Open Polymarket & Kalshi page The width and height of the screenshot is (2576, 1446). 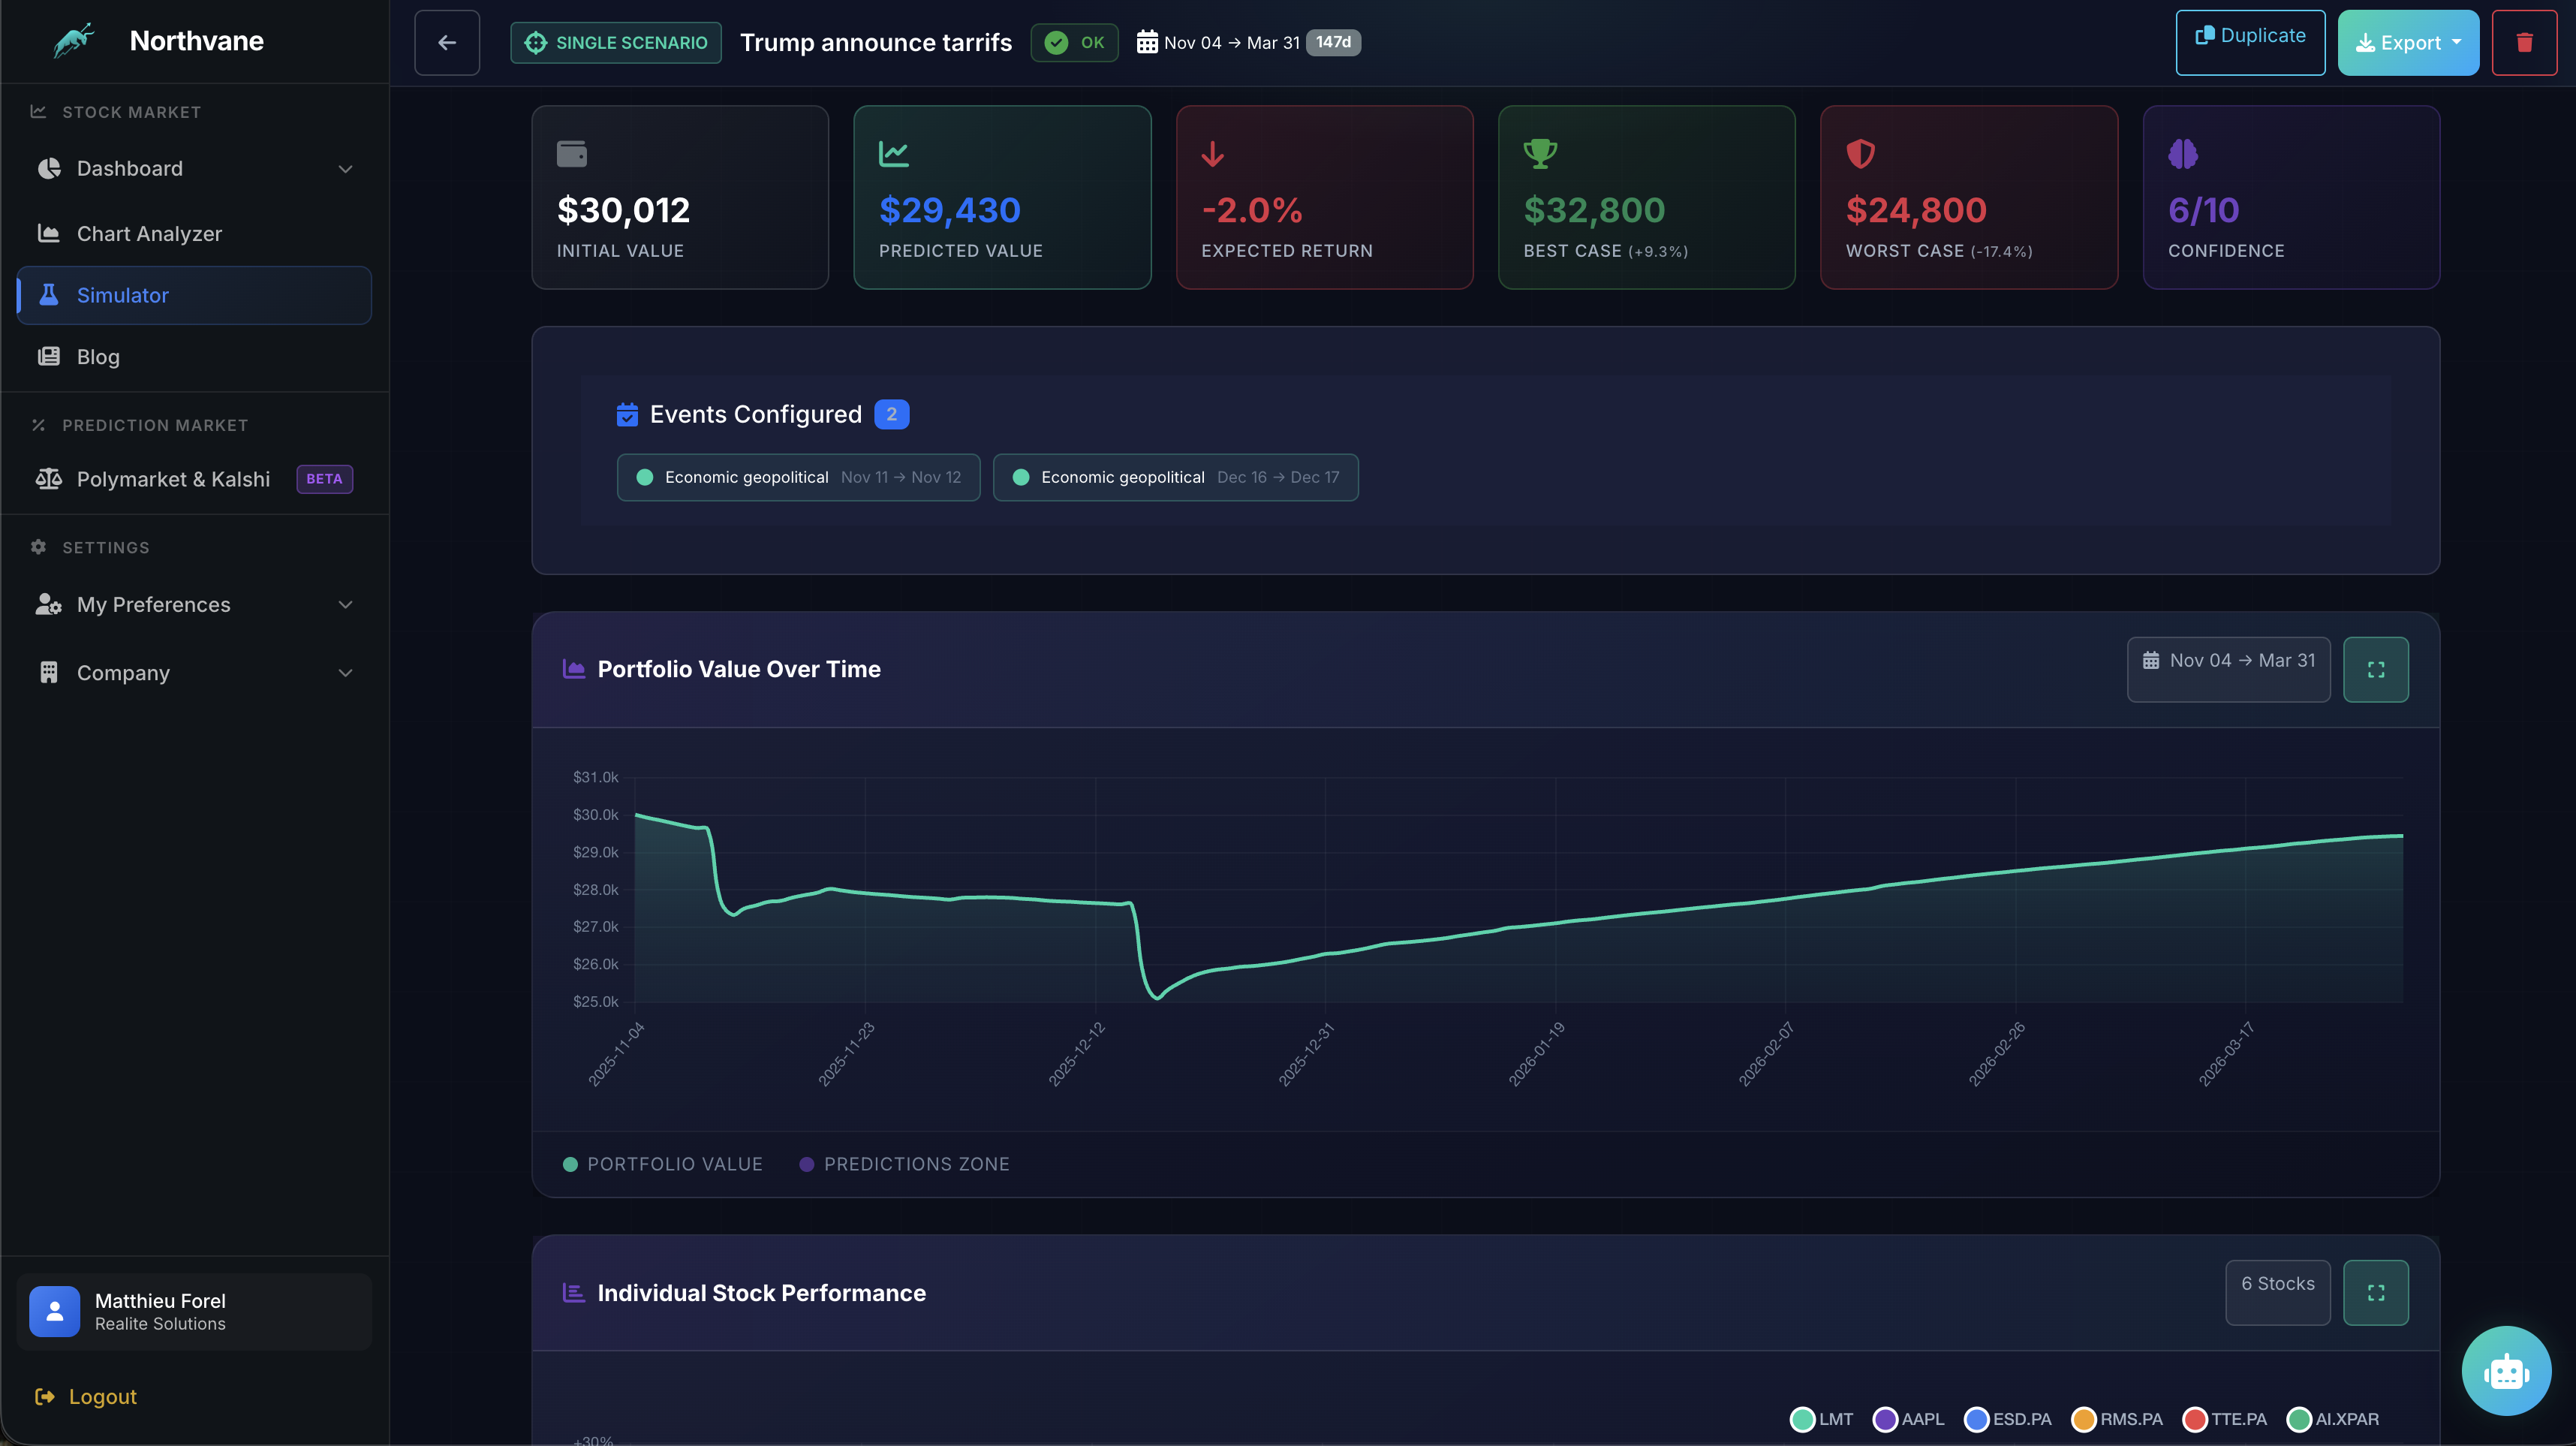(194, 479)
